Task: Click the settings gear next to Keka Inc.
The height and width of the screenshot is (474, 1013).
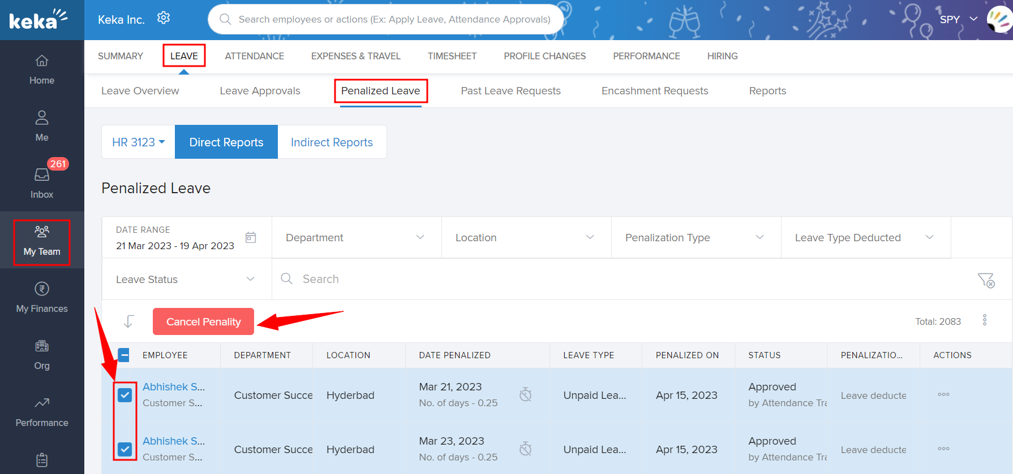Action: 164,18
